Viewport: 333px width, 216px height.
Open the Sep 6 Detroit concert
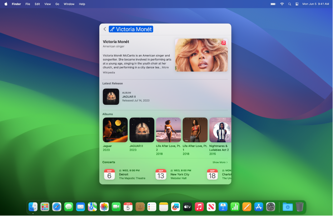[x=125, y=174]
